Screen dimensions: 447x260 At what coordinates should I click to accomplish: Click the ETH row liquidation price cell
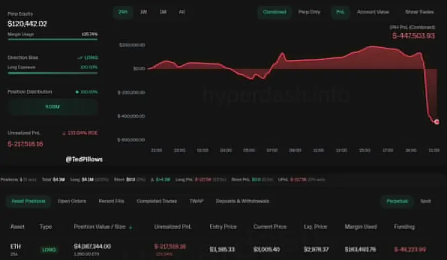316,249
